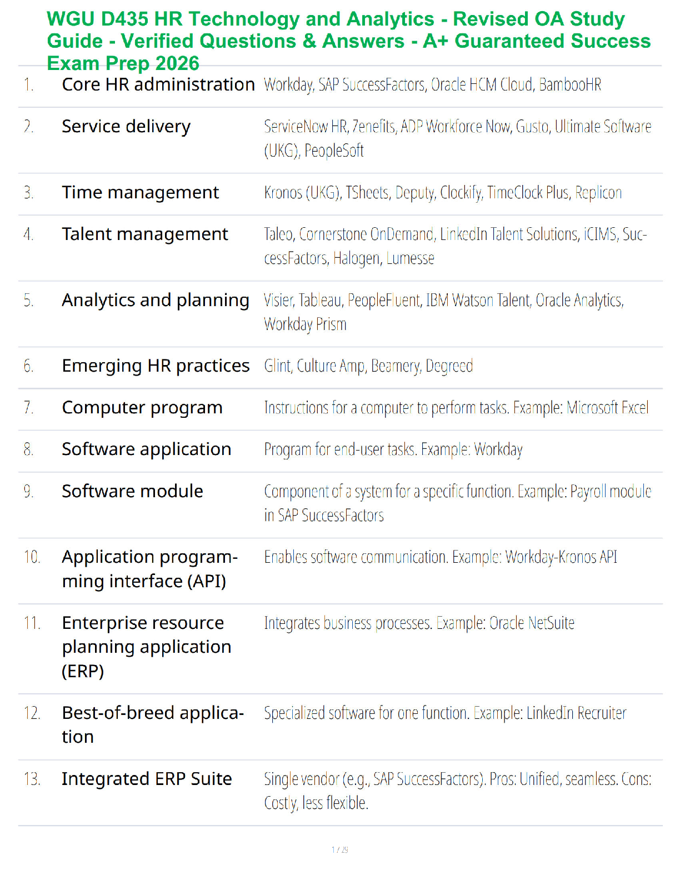Click the Software application term
The width and height of the screenshot is (680, 880).
[146, 449]
